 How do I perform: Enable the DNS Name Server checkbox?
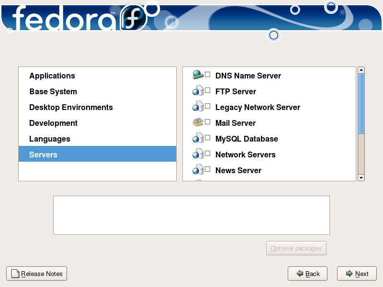coord(208,75)
